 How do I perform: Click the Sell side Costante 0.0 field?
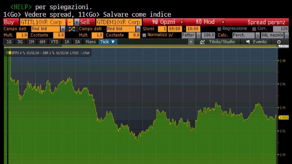134,35
